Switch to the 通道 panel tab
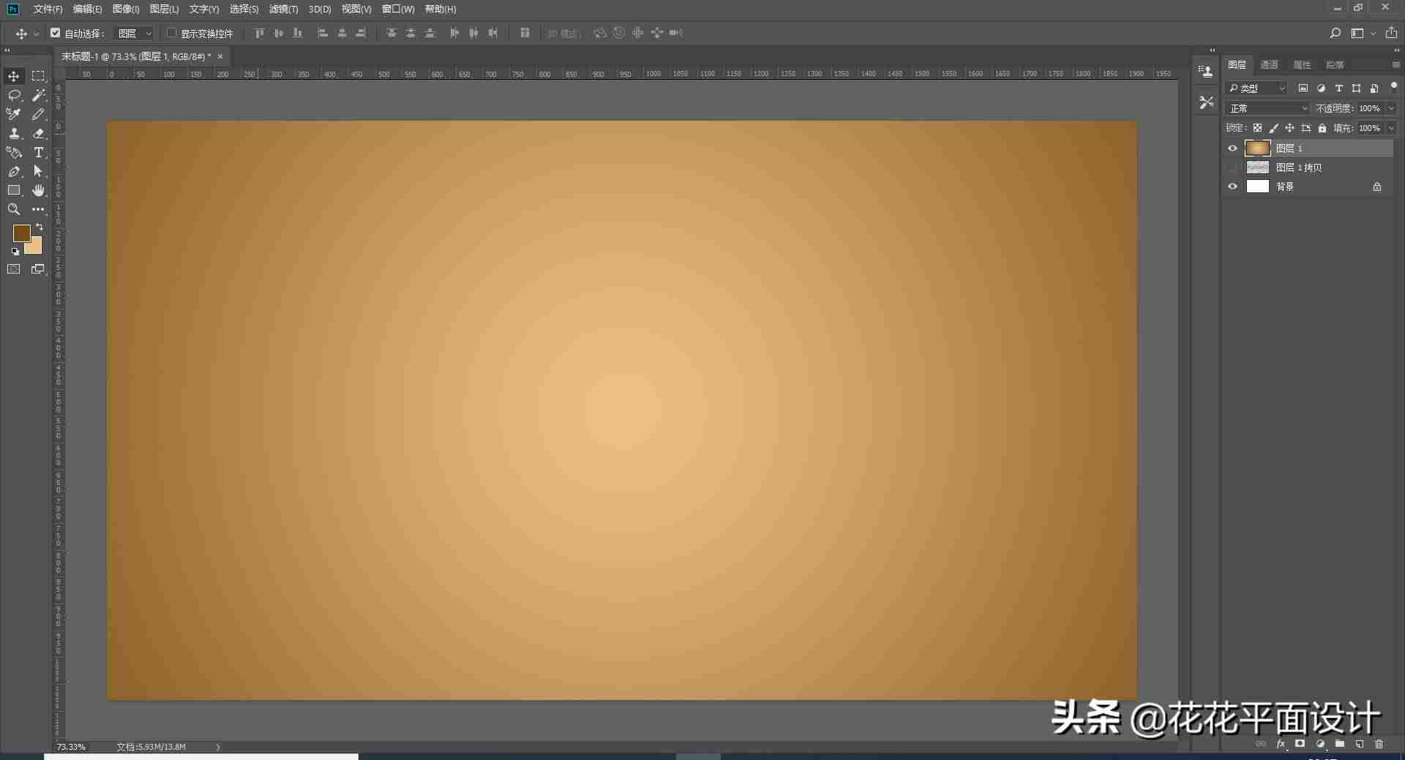 pos(1269,65)
